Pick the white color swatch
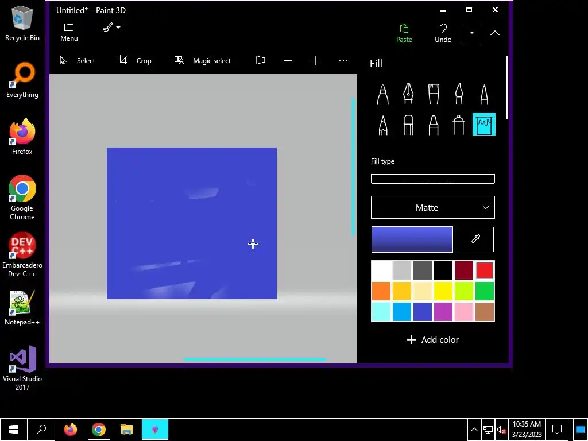 click(x=381, y=270)
